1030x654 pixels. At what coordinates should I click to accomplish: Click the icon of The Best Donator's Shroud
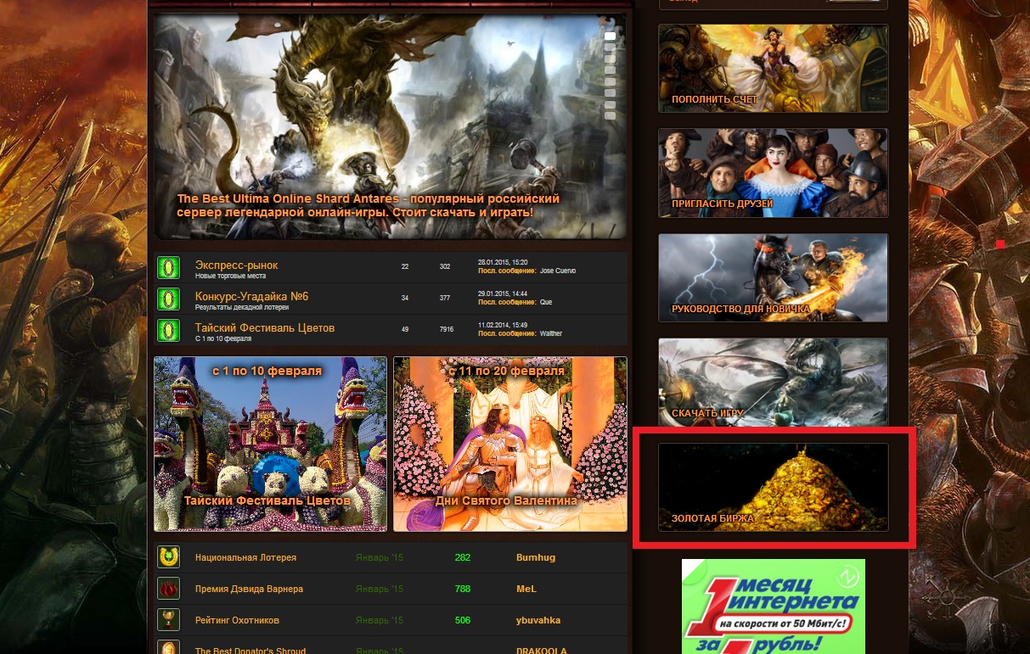point(168,648)
